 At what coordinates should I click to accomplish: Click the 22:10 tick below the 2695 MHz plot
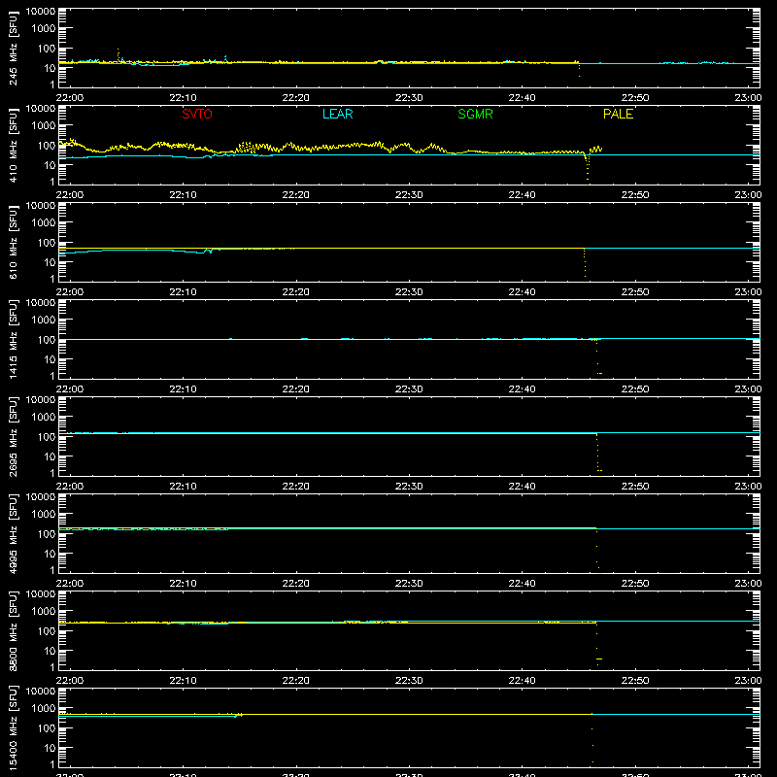coord(183,487)
